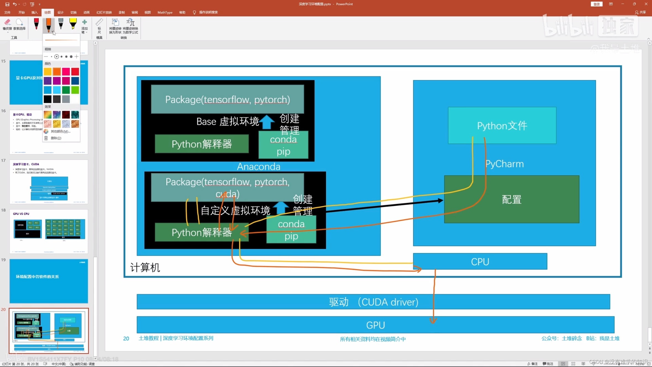Viewport: 652px width, 367px height.
Task: Pick the yellow-gold color swatch
Action: [x=48, y=72]
